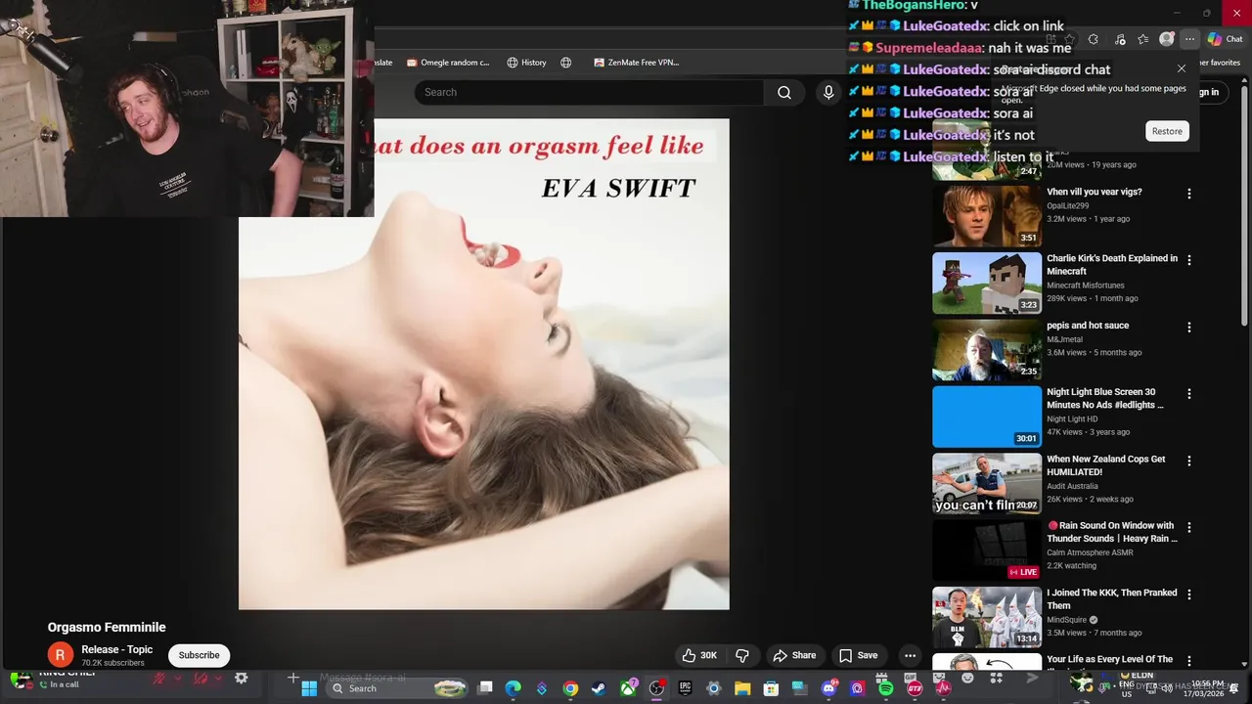1252x704 pixels.
Task: Open options menu for Night Light Blue Screen video
Action: (x=1189, y=394)
